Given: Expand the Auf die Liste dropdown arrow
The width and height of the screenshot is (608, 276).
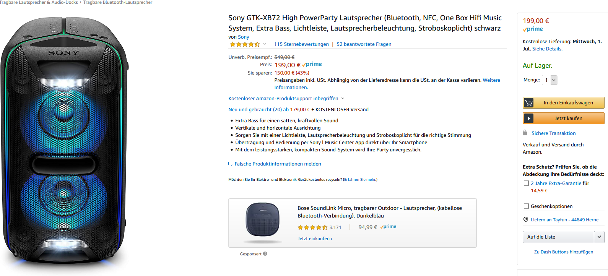Looking at the screenshot, I should coord(599,237).
